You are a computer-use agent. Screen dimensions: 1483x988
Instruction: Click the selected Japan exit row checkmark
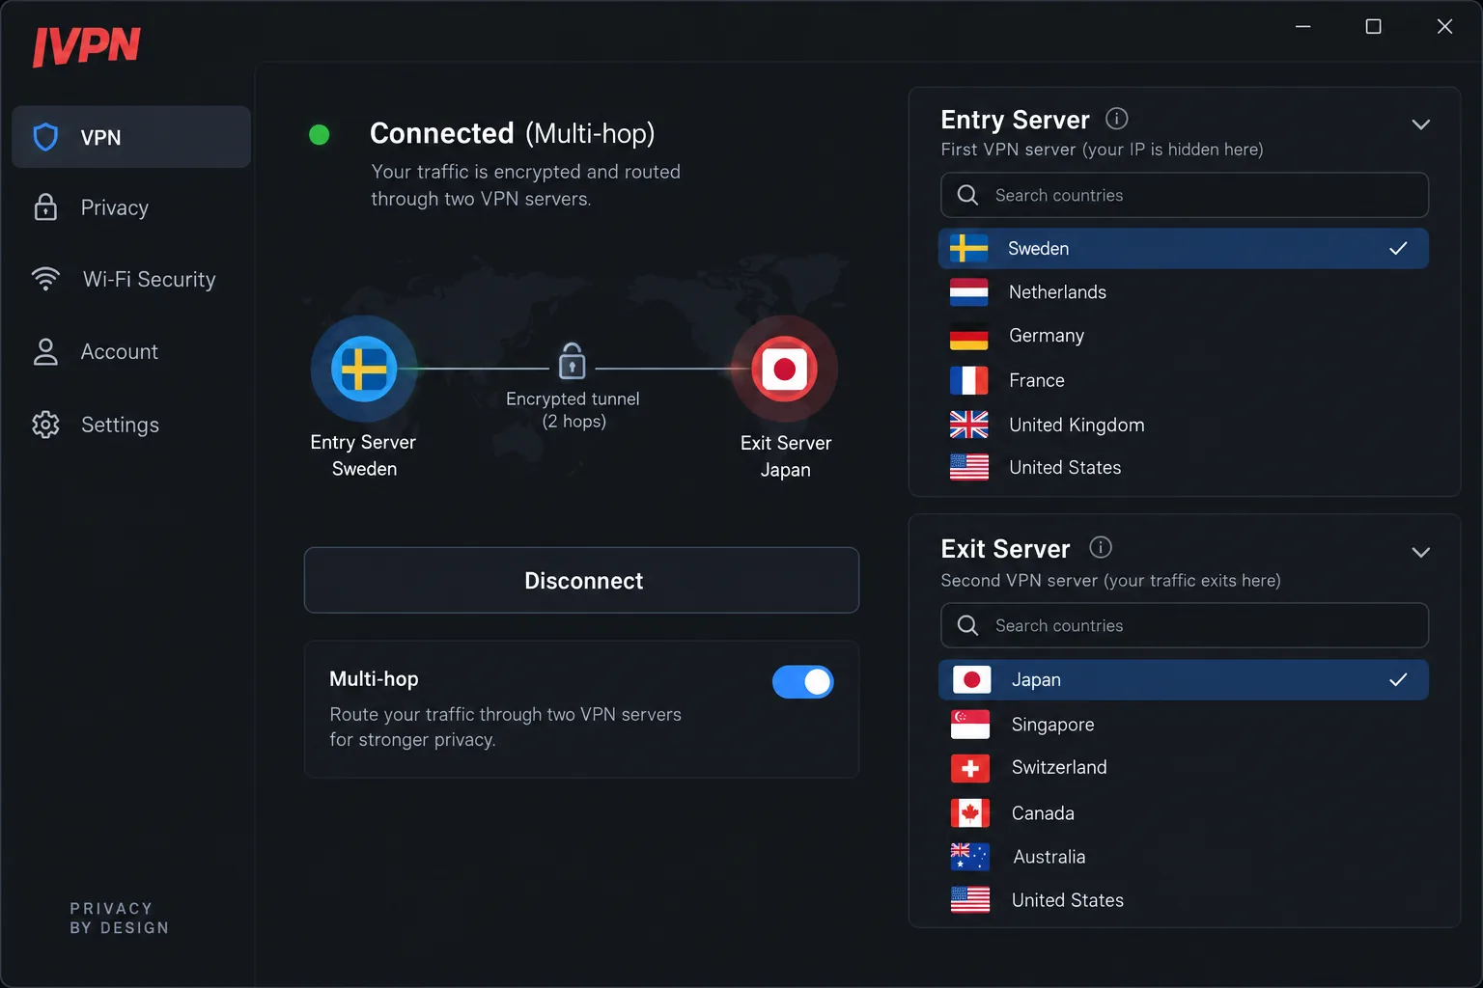[x=1398, y=679]
